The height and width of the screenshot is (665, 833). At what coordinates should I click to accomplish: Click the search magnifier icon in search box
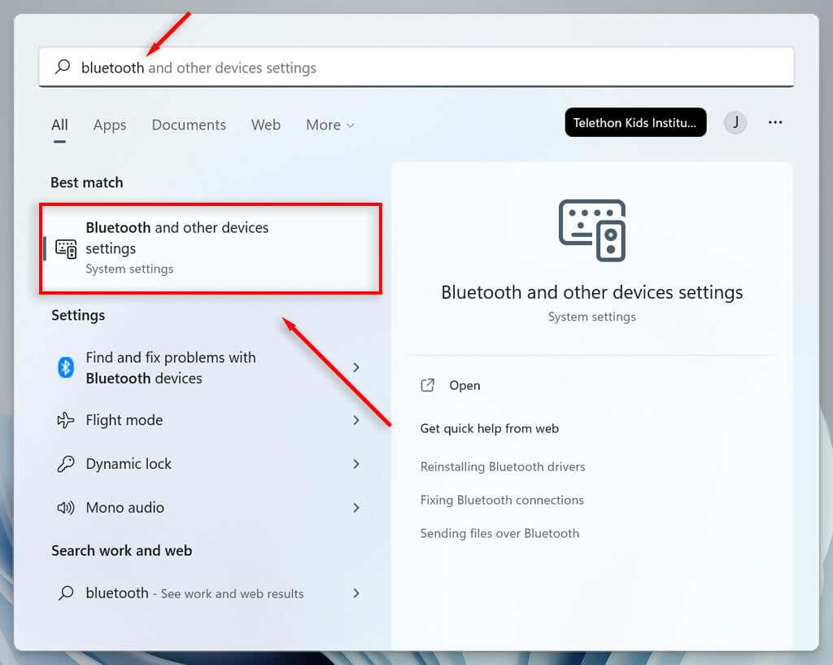coord(63,68)
